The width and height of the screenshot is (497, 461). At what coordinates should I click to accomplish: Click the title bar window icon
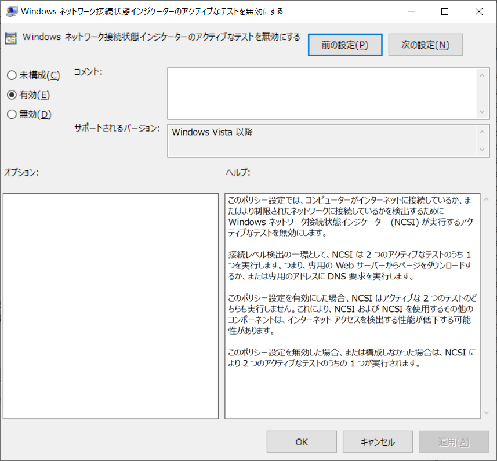pos(12,12)
